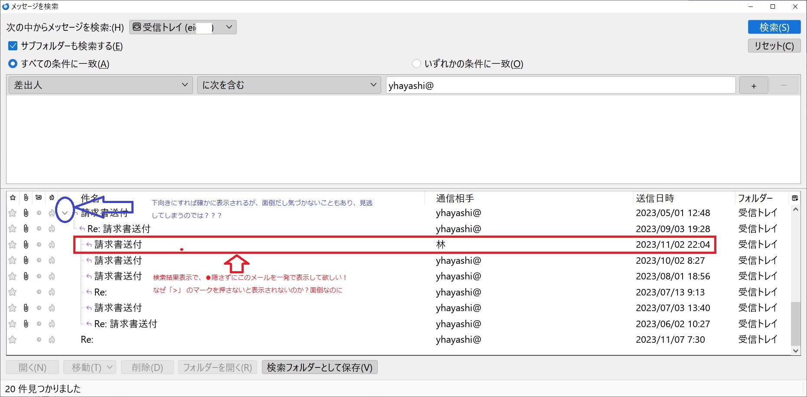Open the 差出人 search field dropdown
Viewport: 807px width, 397px height.
click(x=101, y=85)
